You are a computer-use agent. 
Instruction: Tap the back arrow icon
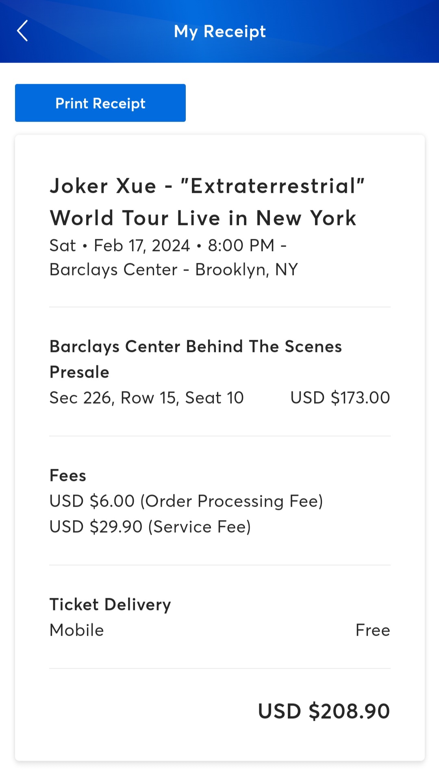coord(23,31)
